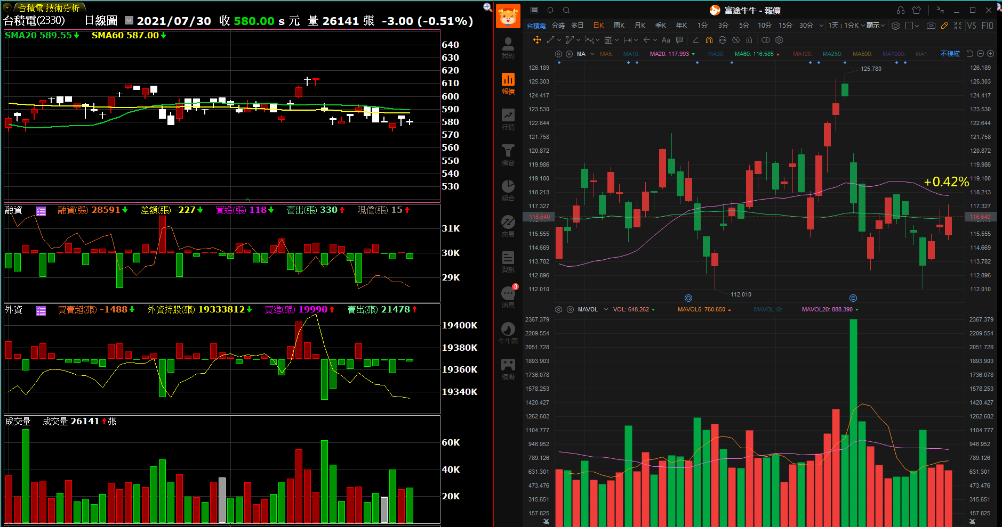Image resolution: width=1002 pixels, height=527 pixels.
Task: Click the eraser tool in drawing toolbar
Action: [695, 40]
